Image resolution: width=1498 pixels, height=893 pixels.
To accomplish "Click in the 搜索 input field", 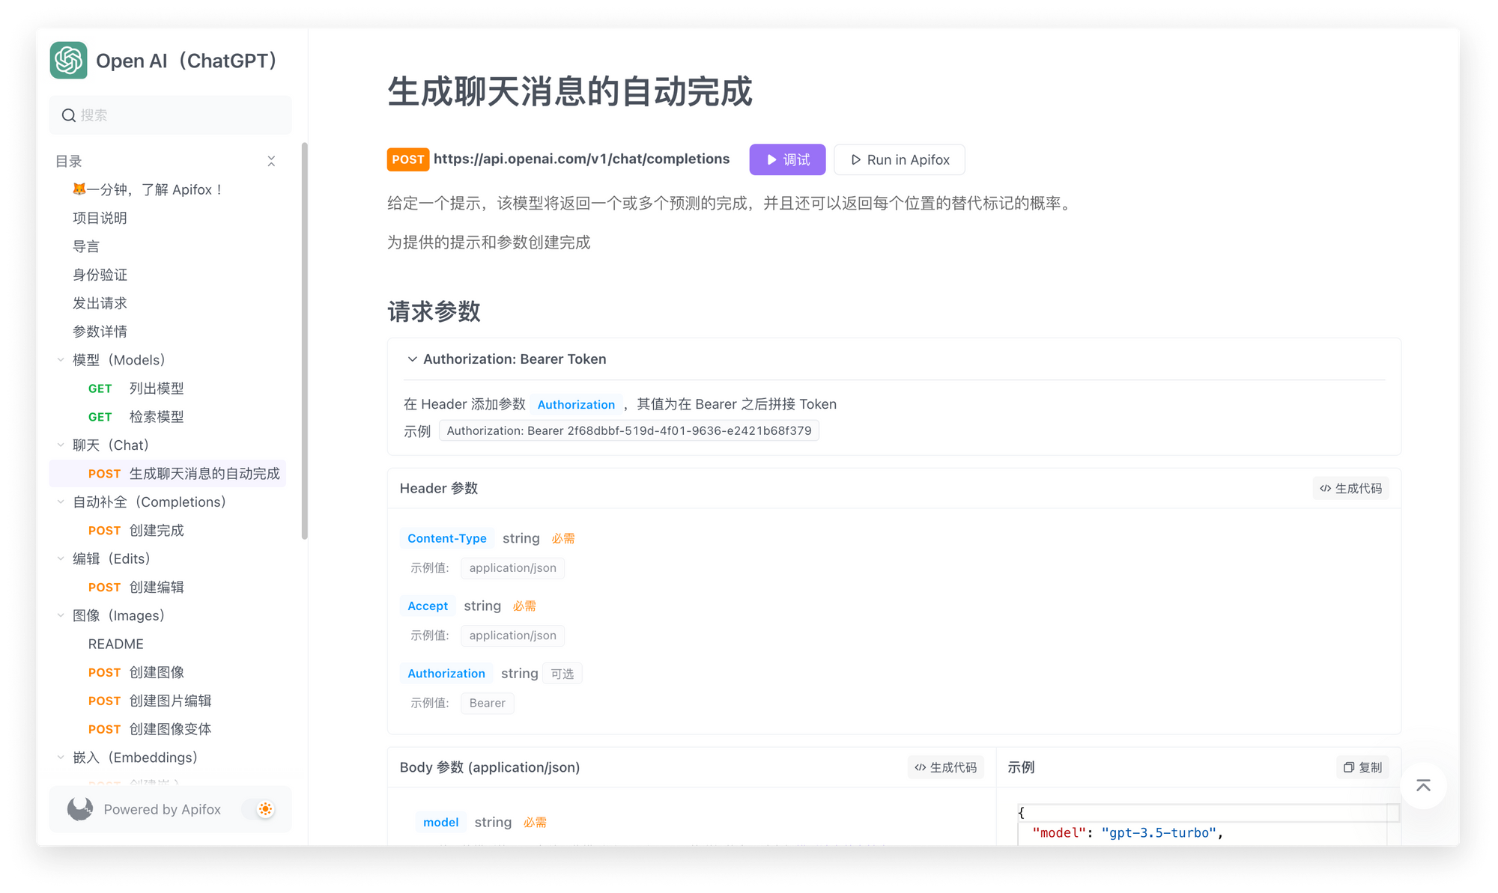I will 180,115.
